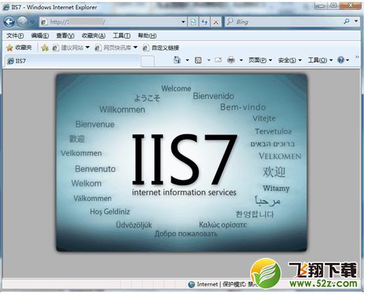Select the IIS7 browser tab
Image resolution: width=365 pixels, height=296 pixels.
click(x=72, y=61)
